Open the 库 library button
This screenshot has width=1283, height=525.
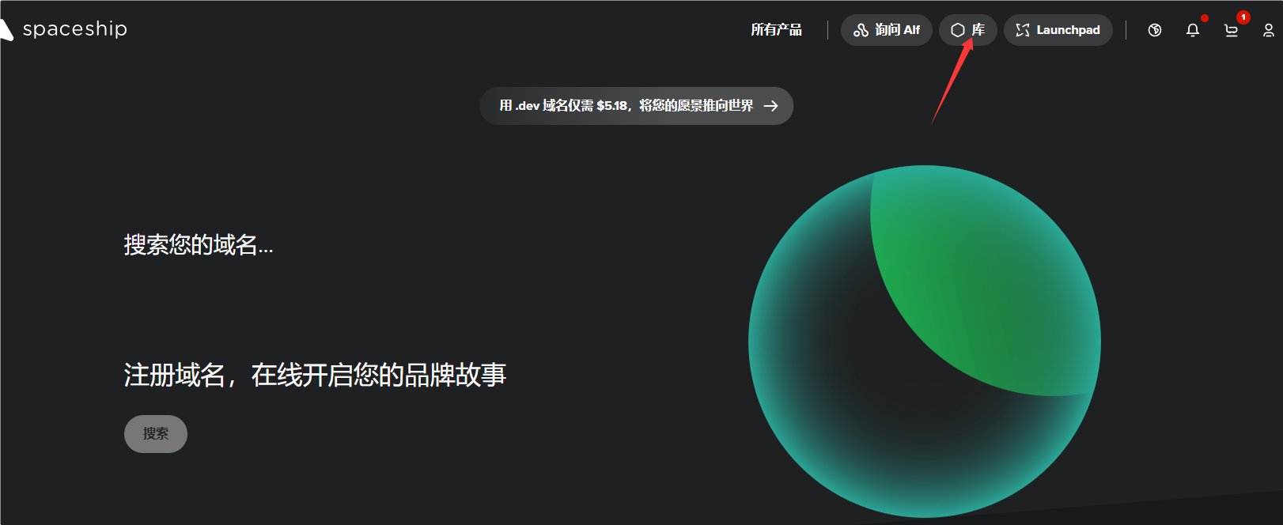point(967,30)
